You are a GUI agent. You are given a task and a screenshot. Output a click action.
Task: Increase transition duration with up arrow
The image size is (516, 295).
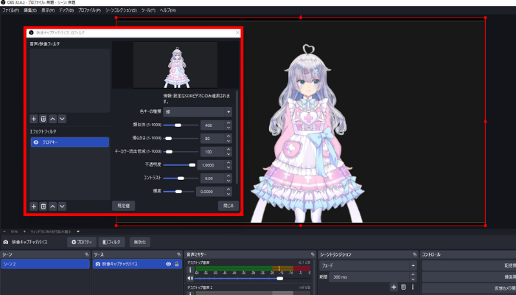(414, 275)
